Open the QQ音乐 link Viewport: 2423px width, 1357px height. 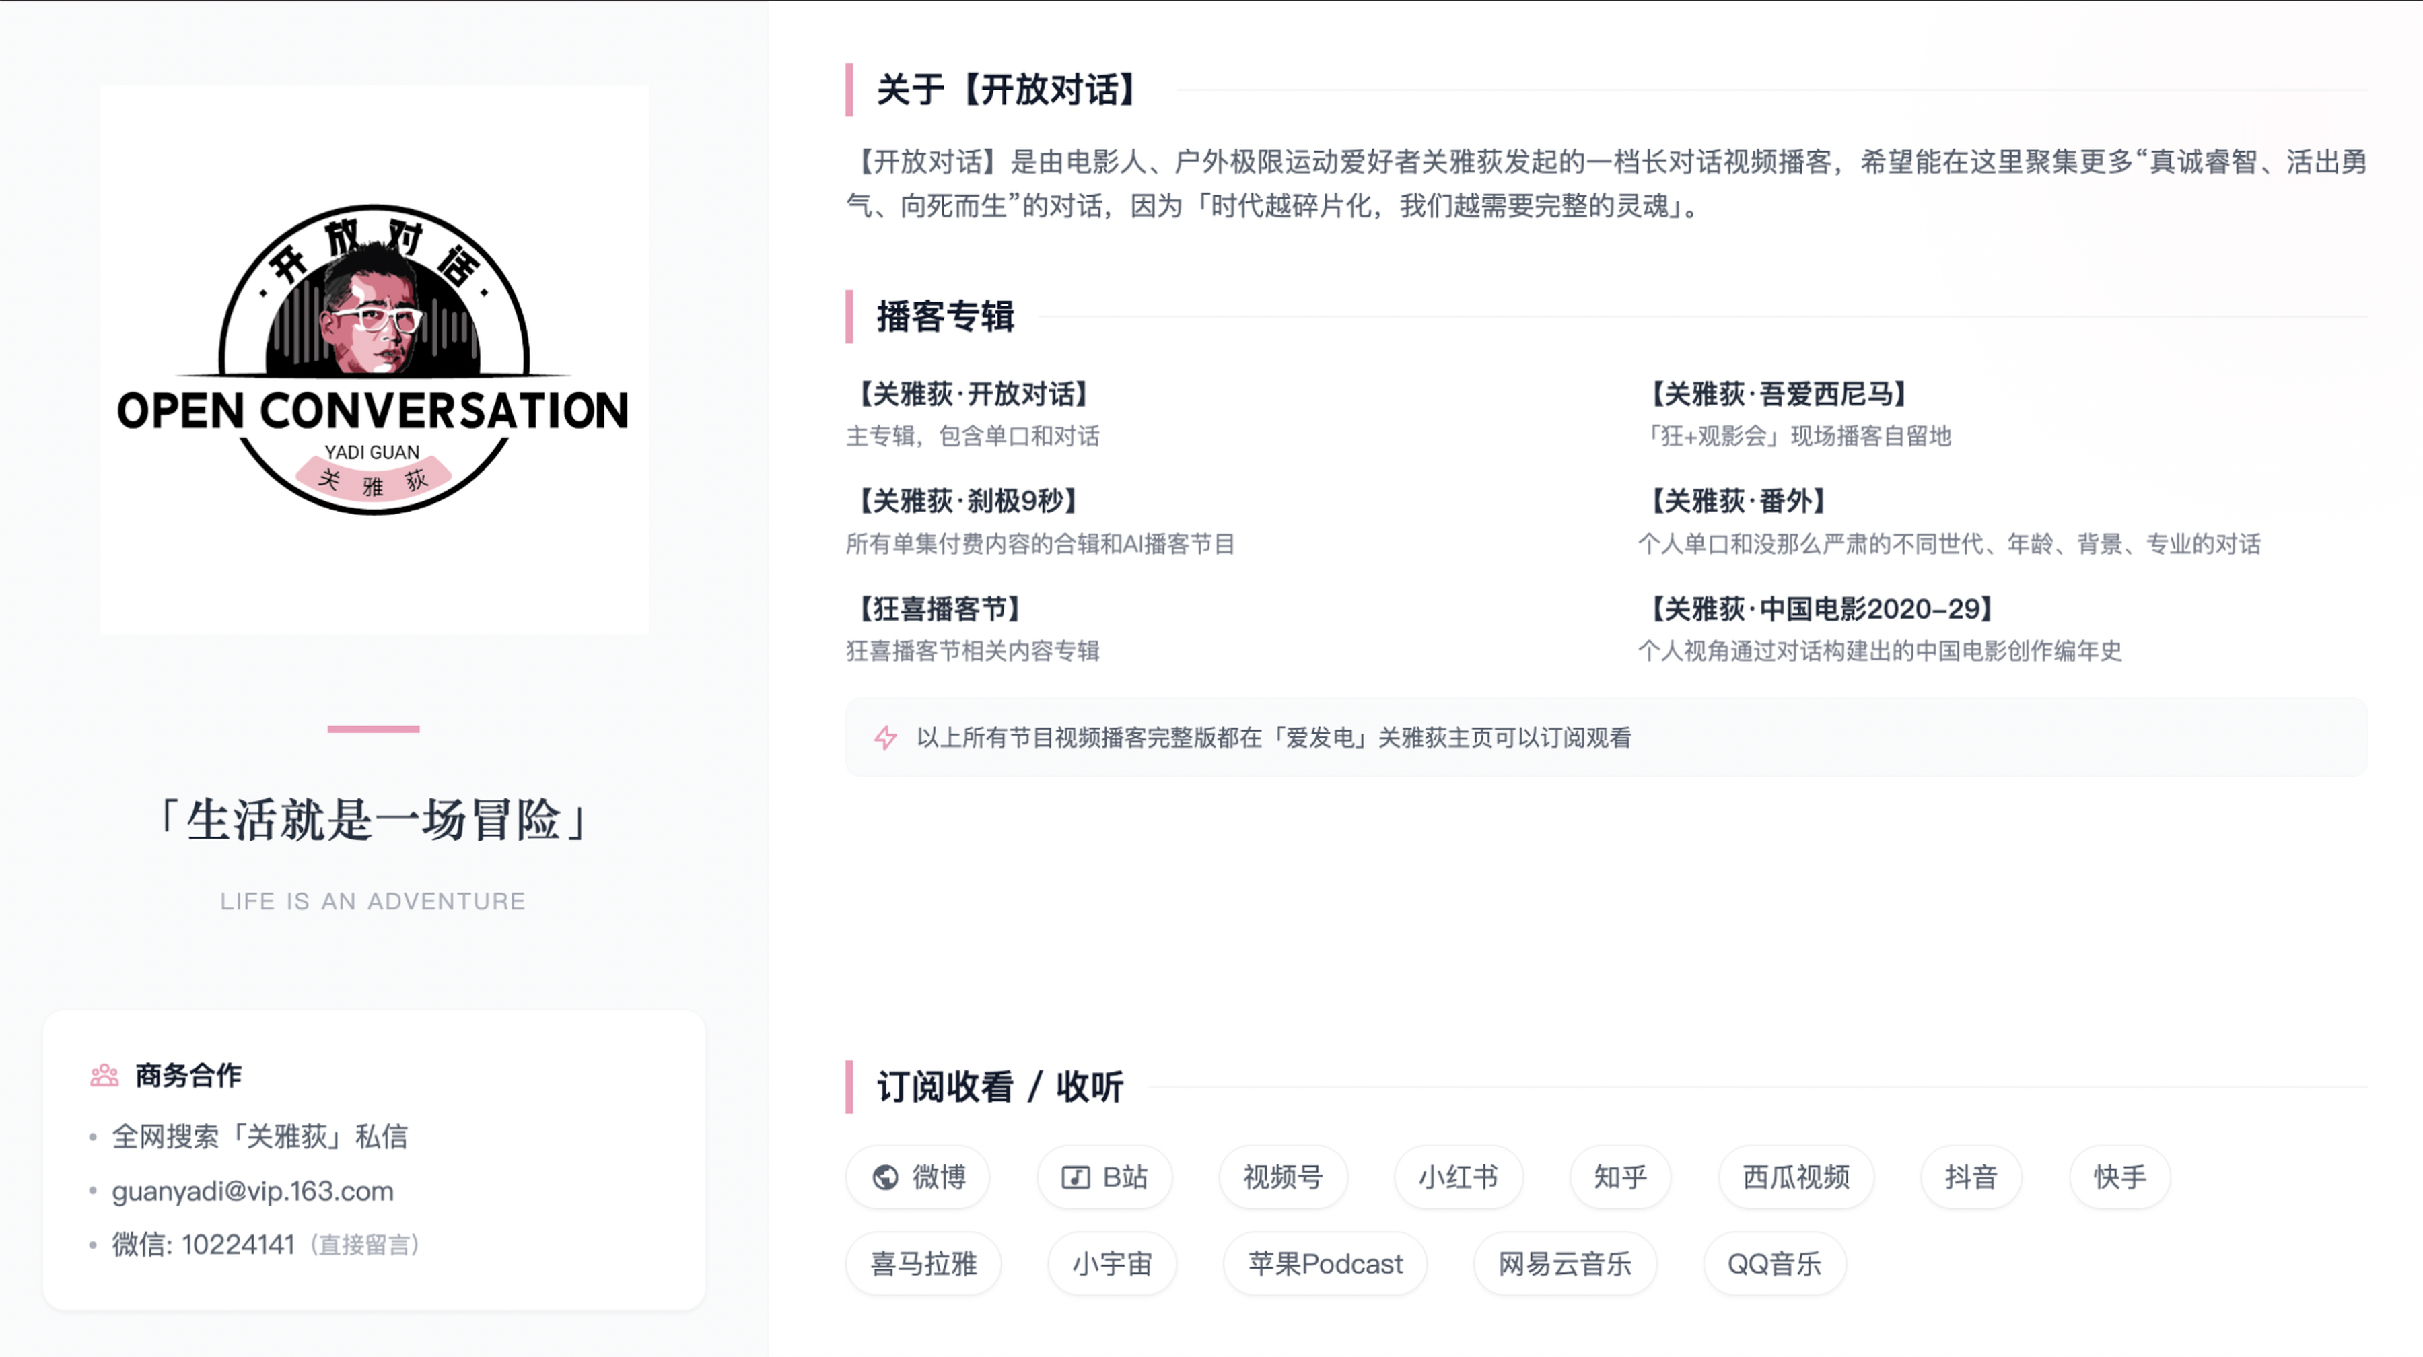(1774, 1263)
